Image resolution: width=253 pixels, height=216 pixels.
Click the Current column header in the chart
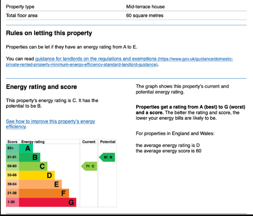click(89, 142)
